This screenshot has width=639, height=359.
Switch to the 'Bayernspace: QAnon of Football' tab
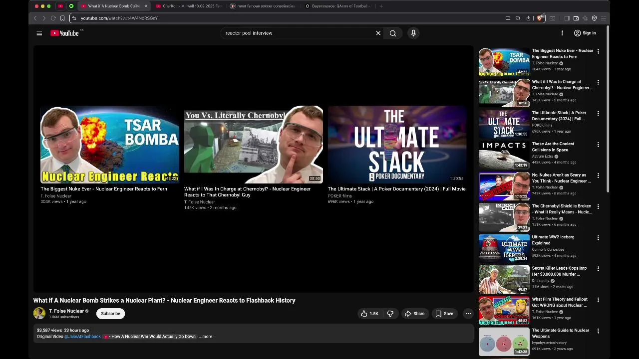337,6
